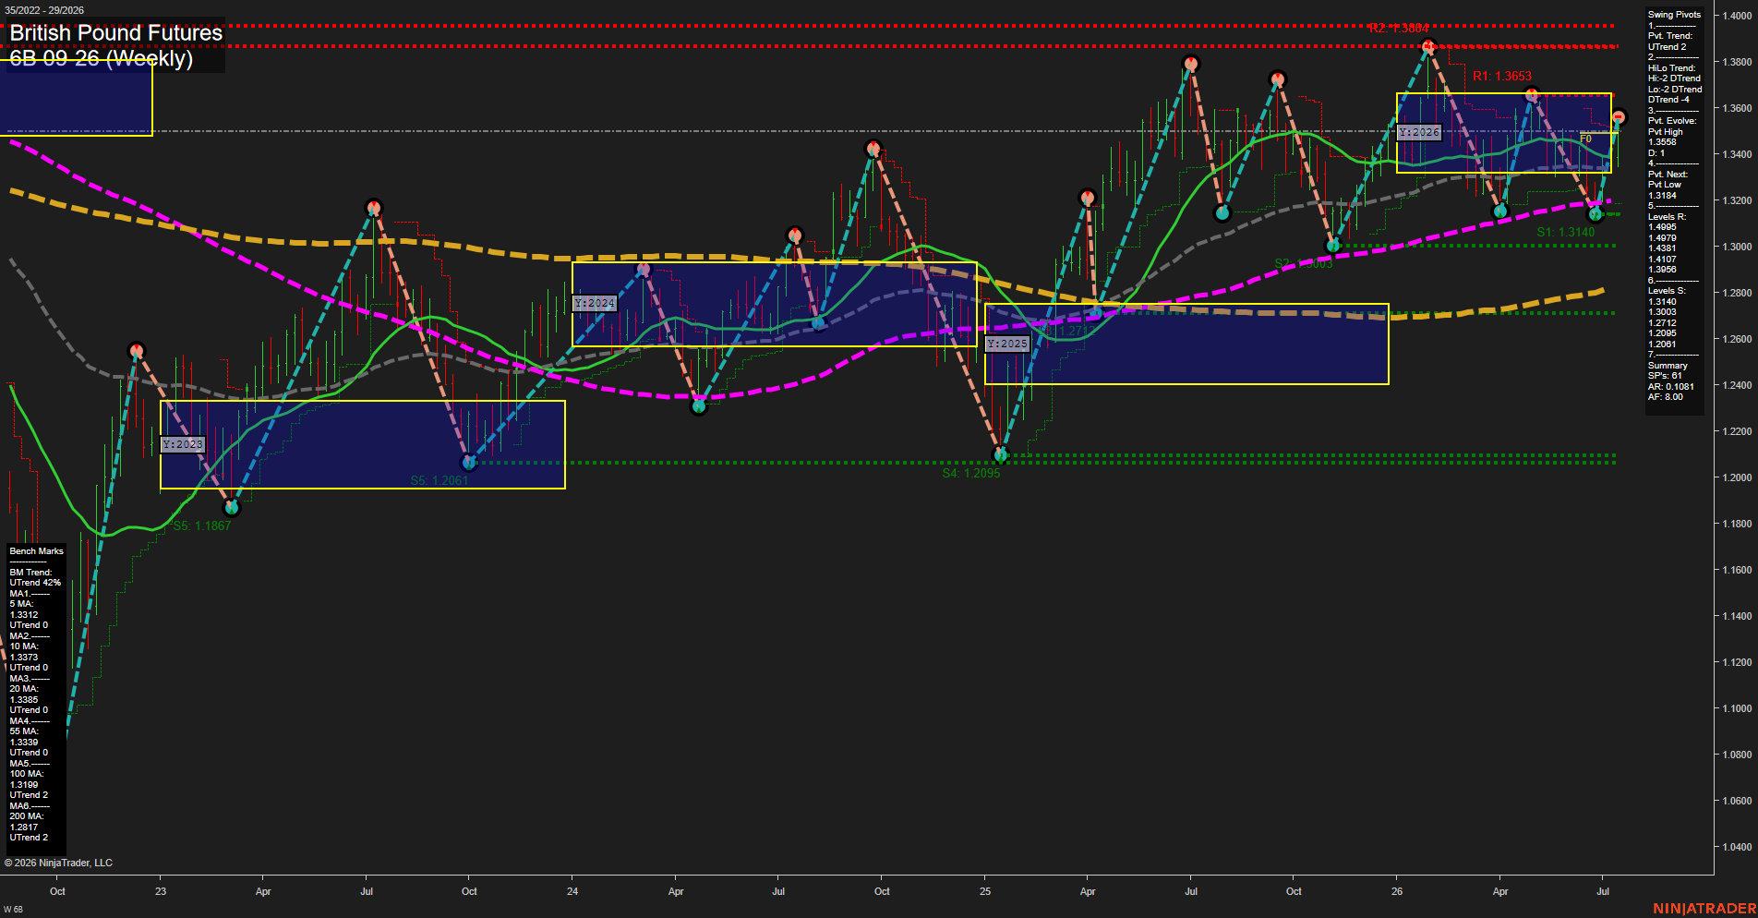This screenshot has width=1758, height=918.
Task: Click the NINJATRADER logo
Action: [x=1704, y=909]
